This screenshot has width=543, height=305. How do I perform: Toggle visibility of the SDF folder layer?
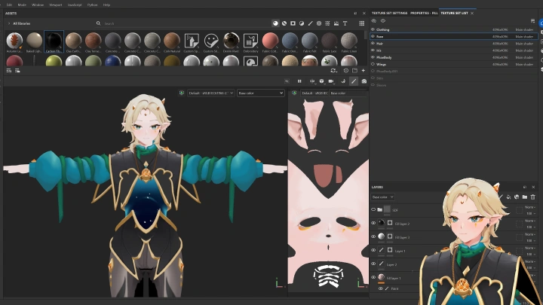(373, 209)
